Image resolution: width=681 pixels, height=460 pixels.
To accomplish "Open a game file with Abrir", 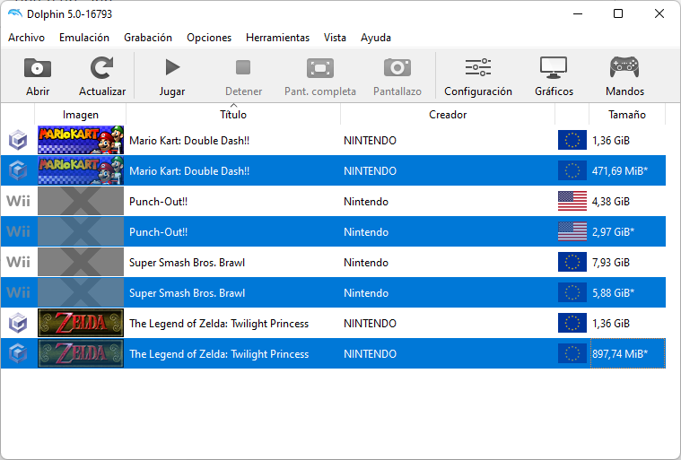I will [38, 76].
